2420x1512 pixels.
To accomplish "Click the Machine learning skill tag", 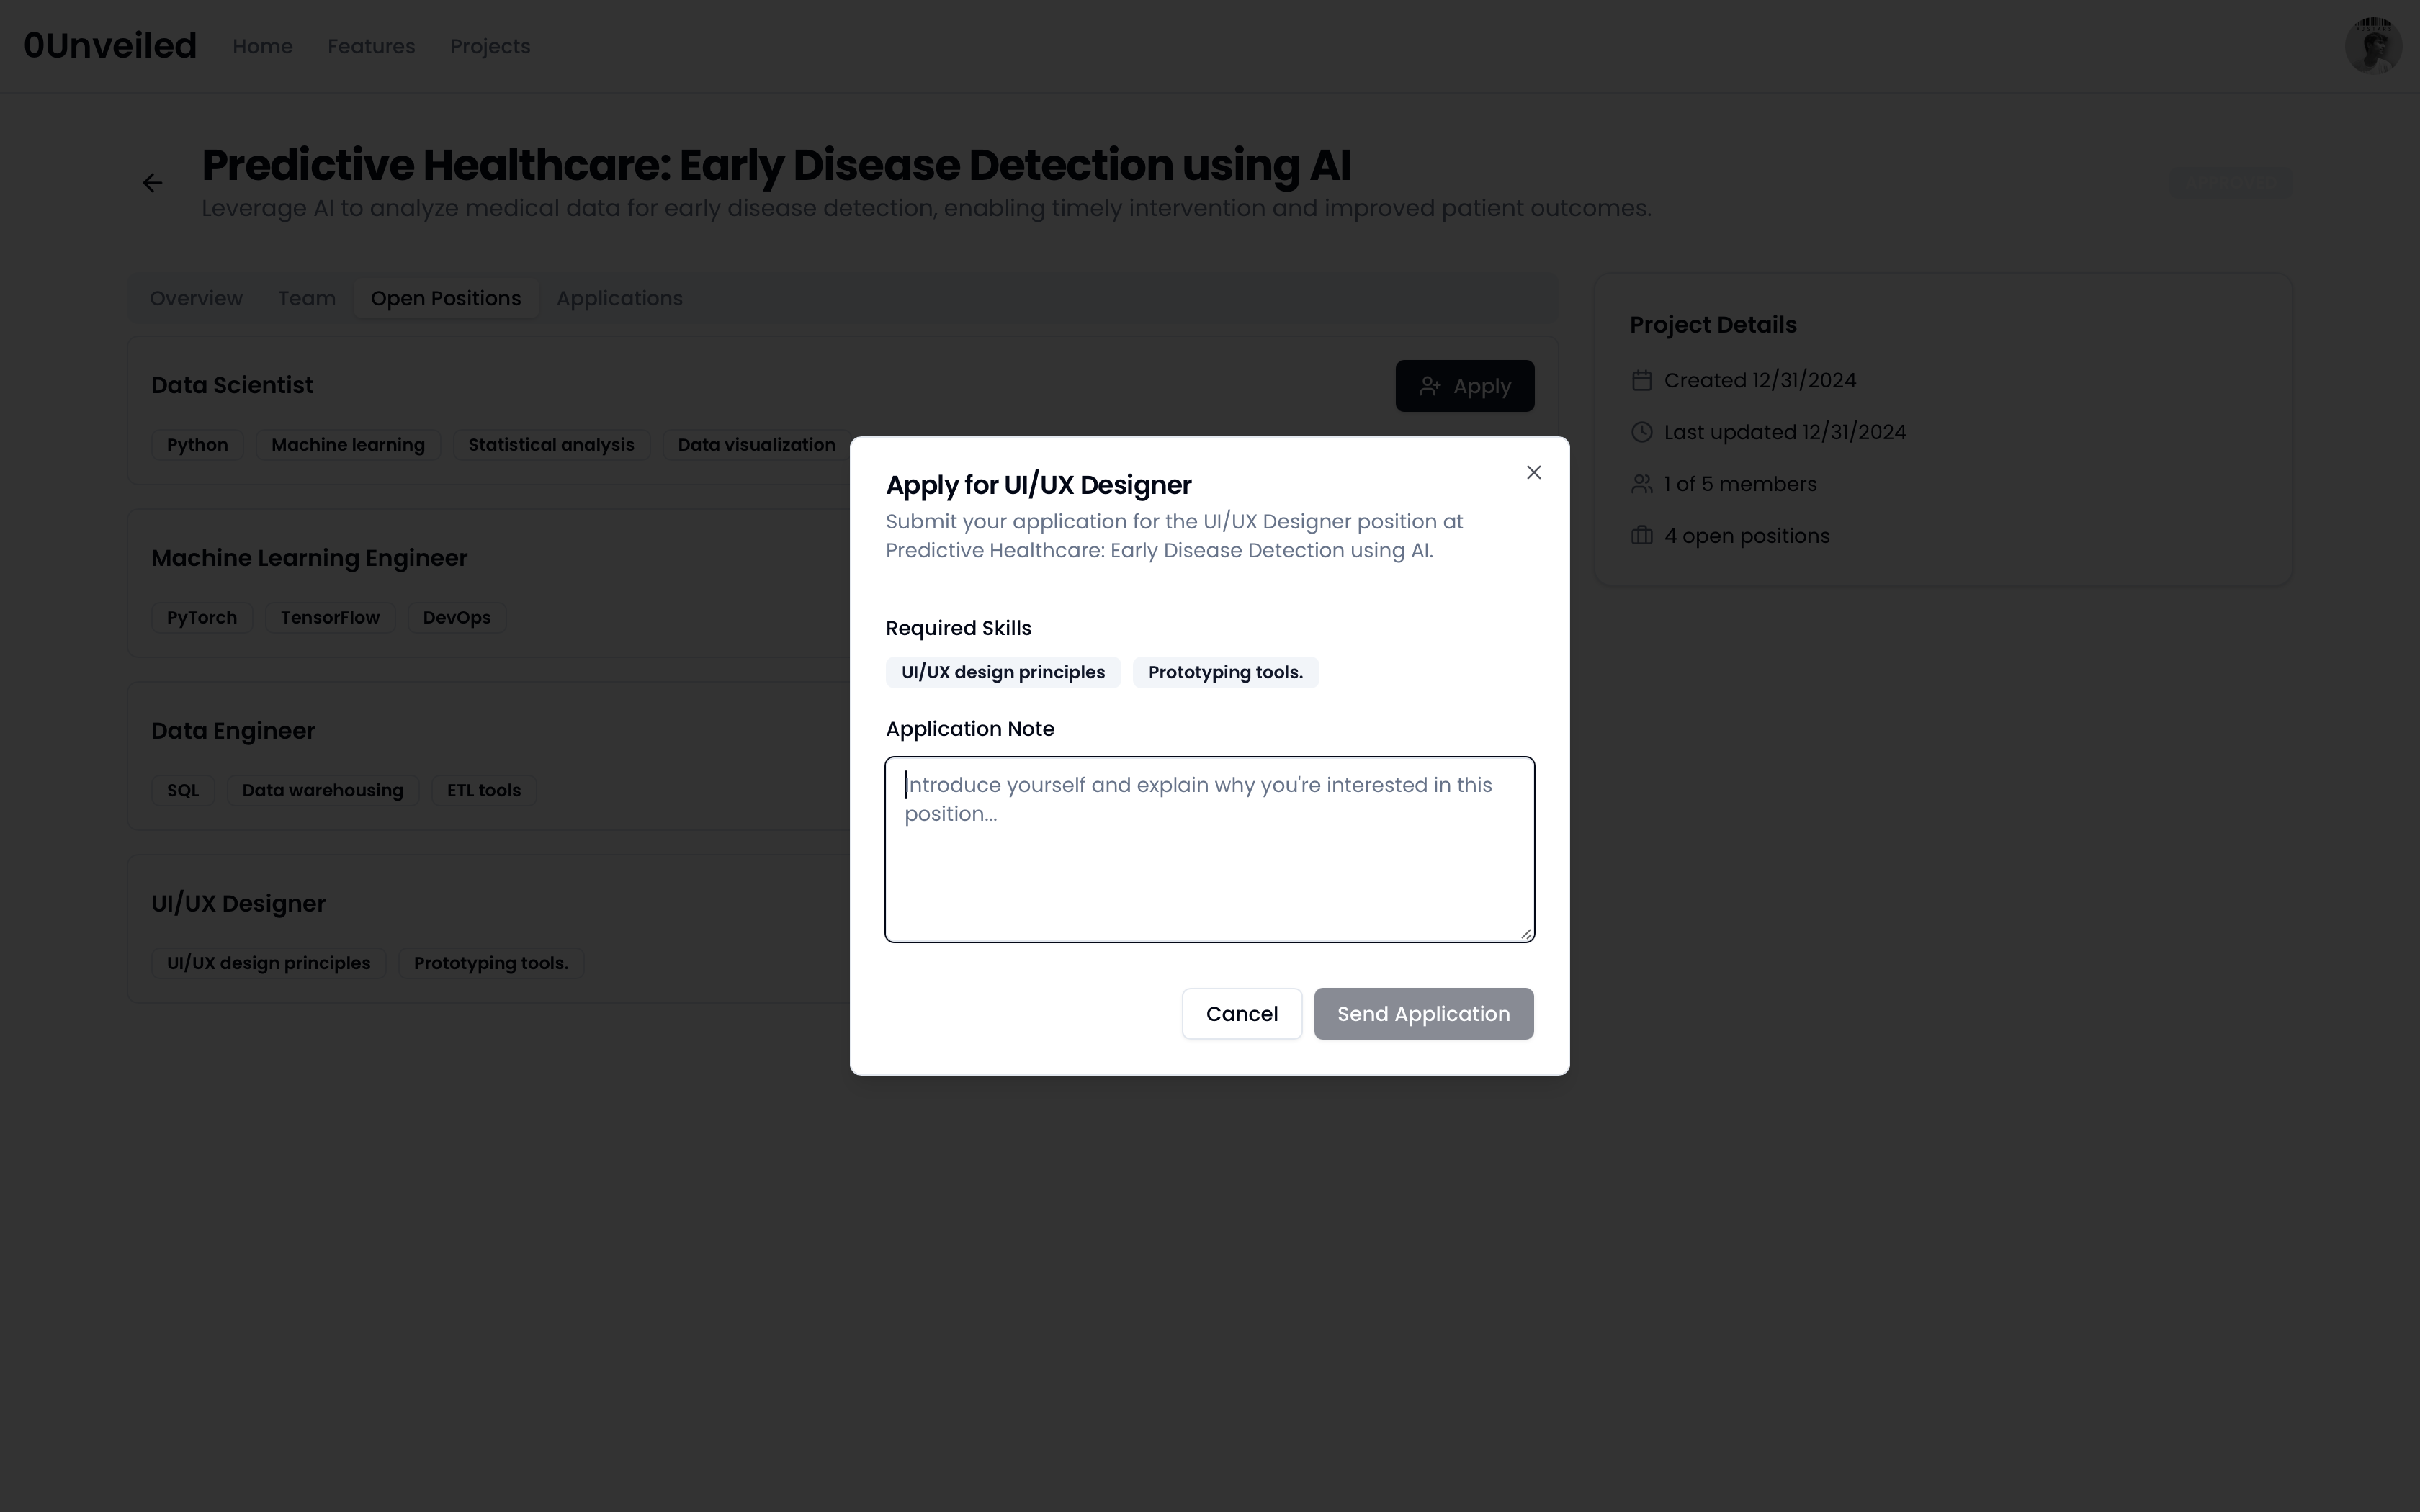I will pos(348,445).
